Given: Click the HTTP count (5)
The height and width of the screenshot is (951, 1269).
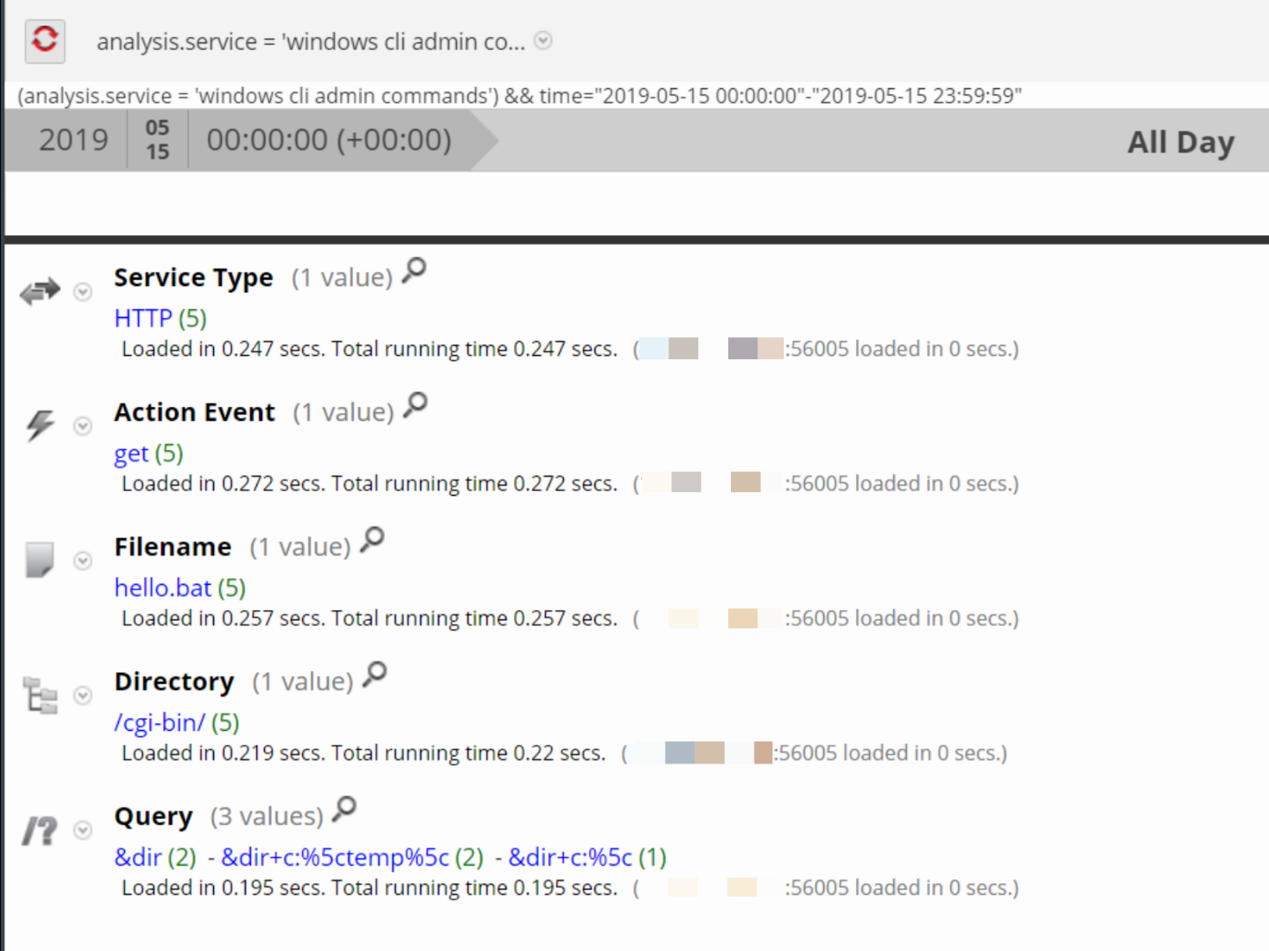Looking at the screenshot, I should (x=193, y=318).
